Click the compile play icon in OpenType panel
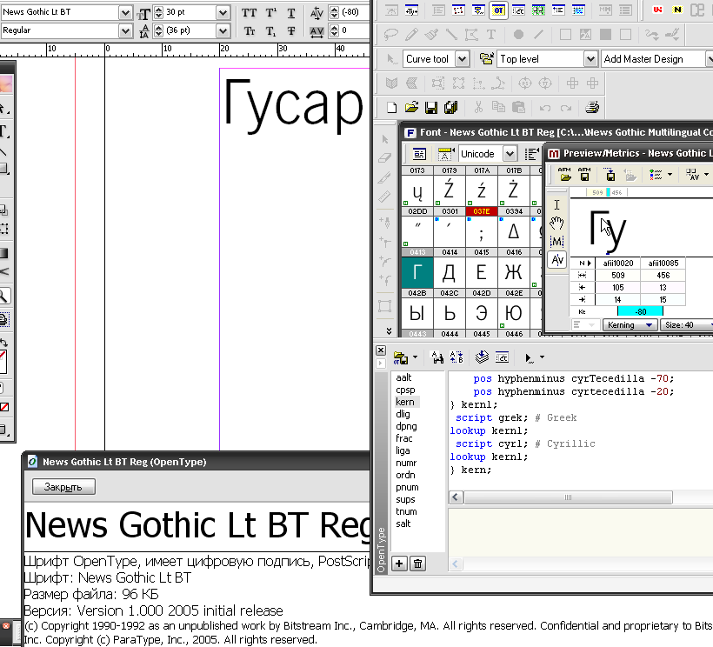Viewport: 713px width, 647px height. [530, 358]
